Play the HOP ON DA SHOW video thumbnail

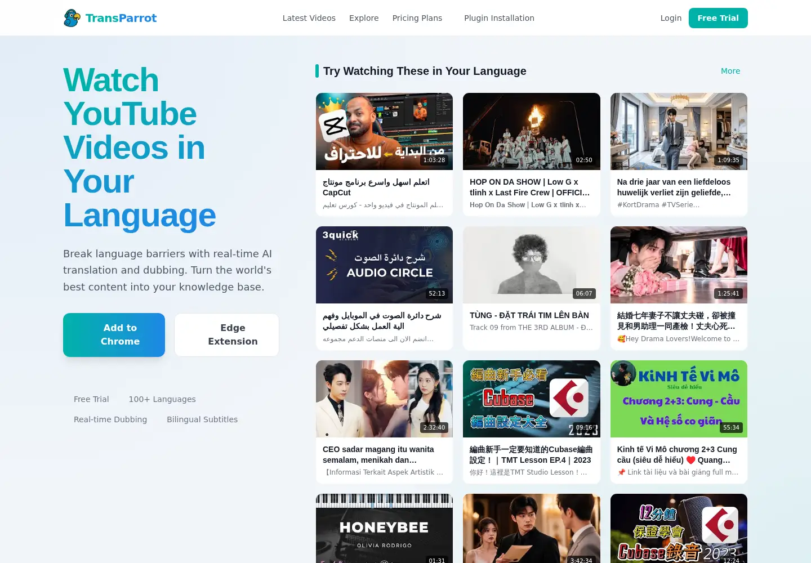point(532,131)
